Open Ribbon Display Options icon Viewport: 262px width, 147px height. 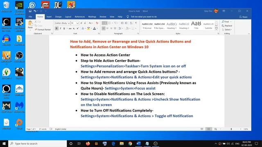pos(224,11)
